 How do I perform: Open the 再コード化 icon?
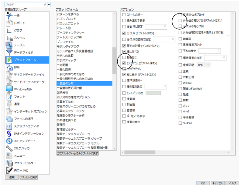[x=10, y=170]
